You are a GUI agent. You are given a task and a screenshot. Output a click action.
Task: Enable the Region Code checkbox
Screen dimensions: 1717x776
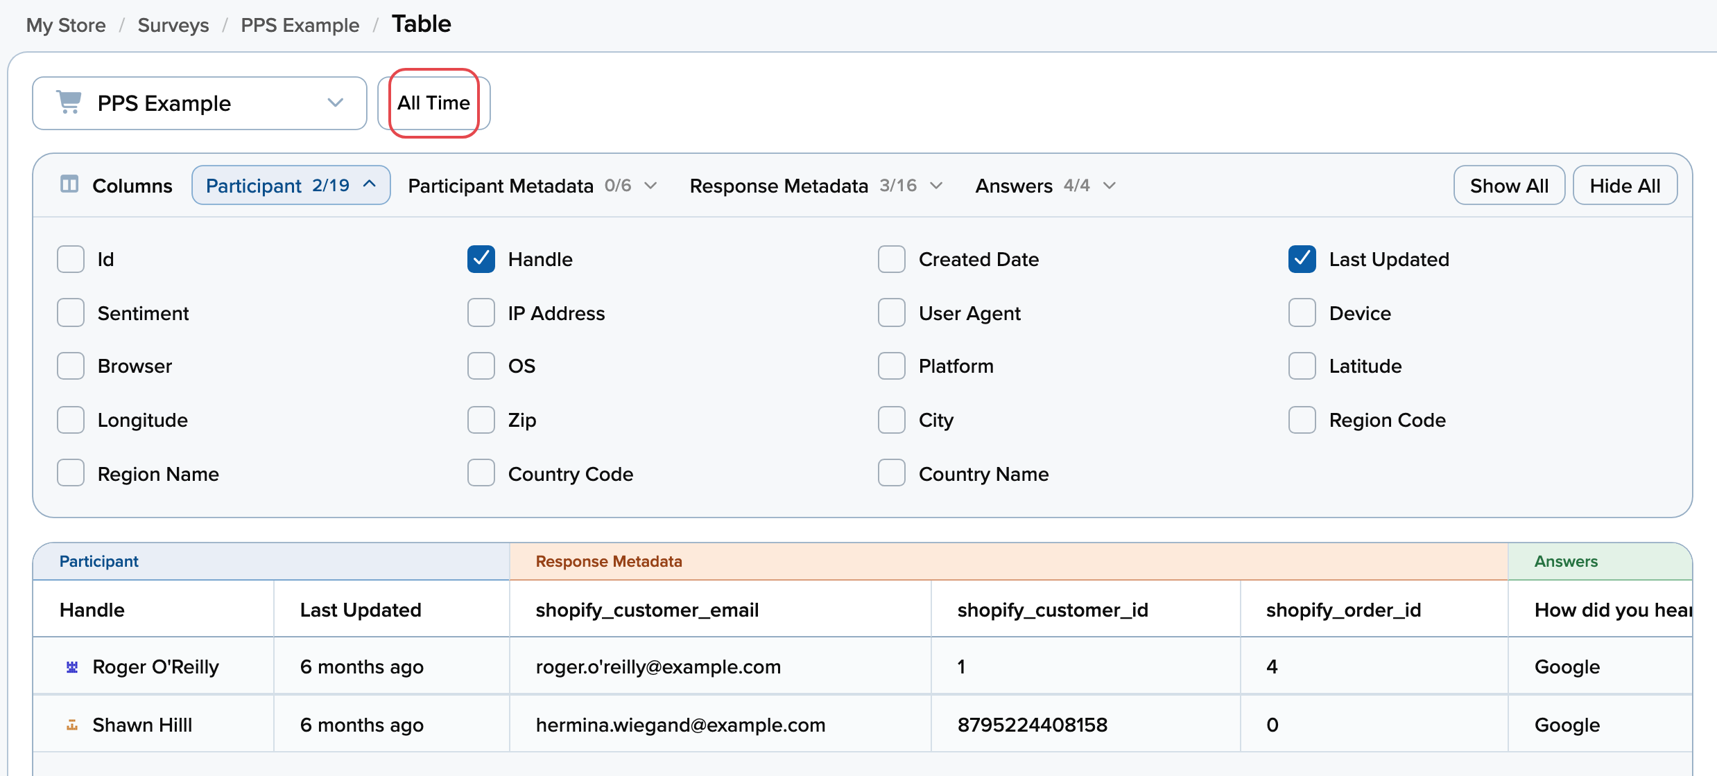pyautogui.click(x=1302, y=420)
